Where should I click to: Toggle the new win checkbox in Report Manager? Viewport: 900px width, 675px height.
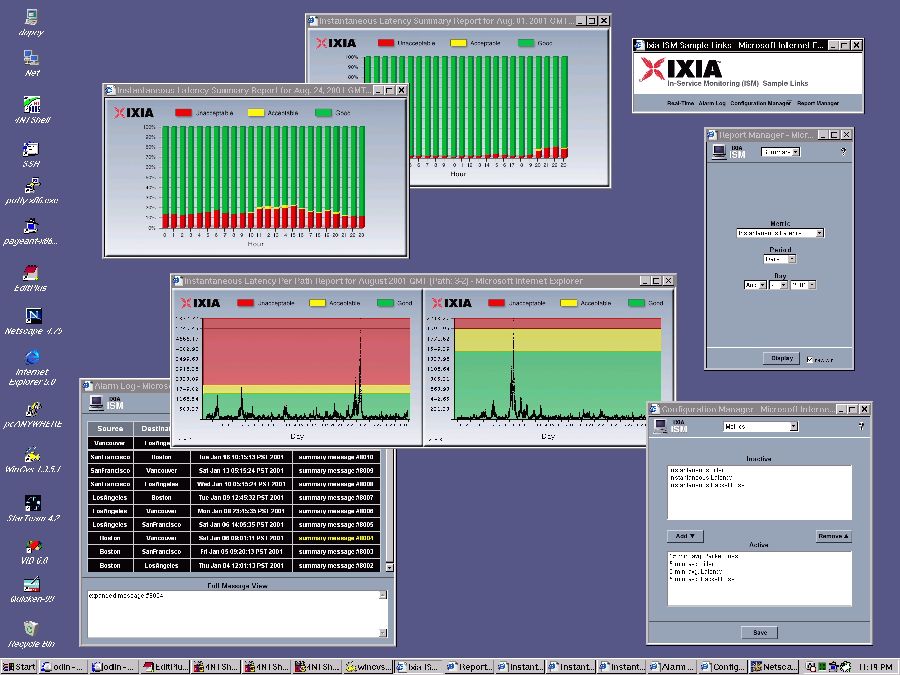[810, 359]
